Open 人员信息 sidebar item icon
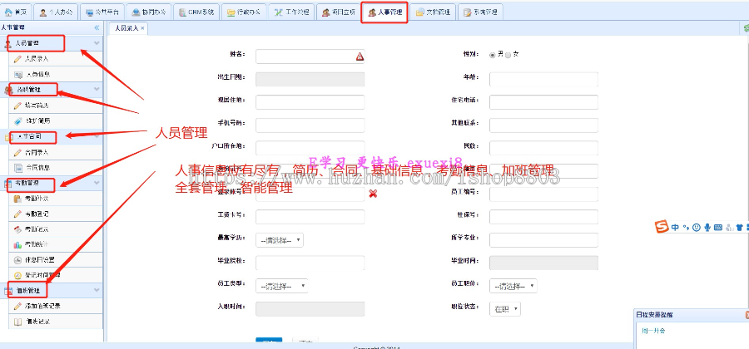Viewport: 749px width, 349px height. tap(17, 75)
